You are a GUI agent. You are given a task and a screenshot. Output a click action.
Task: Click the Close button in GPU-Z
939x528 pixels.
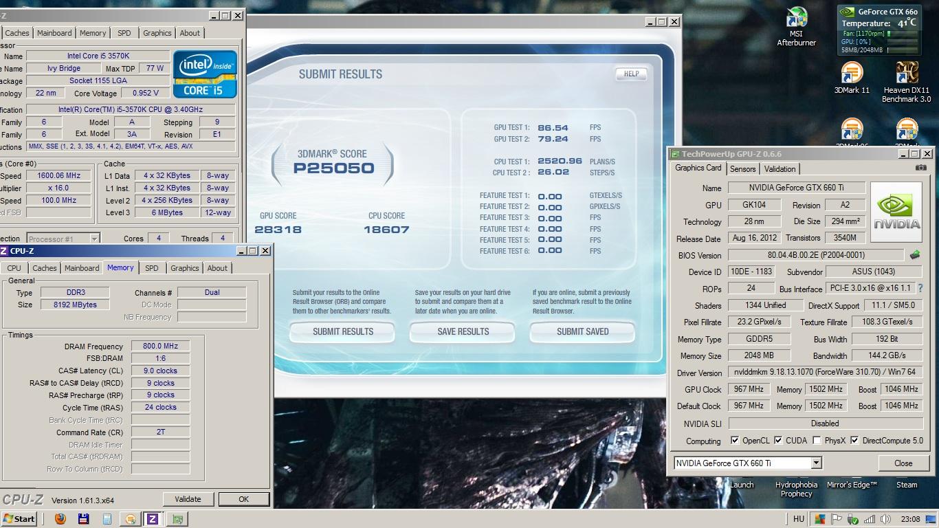903,463
